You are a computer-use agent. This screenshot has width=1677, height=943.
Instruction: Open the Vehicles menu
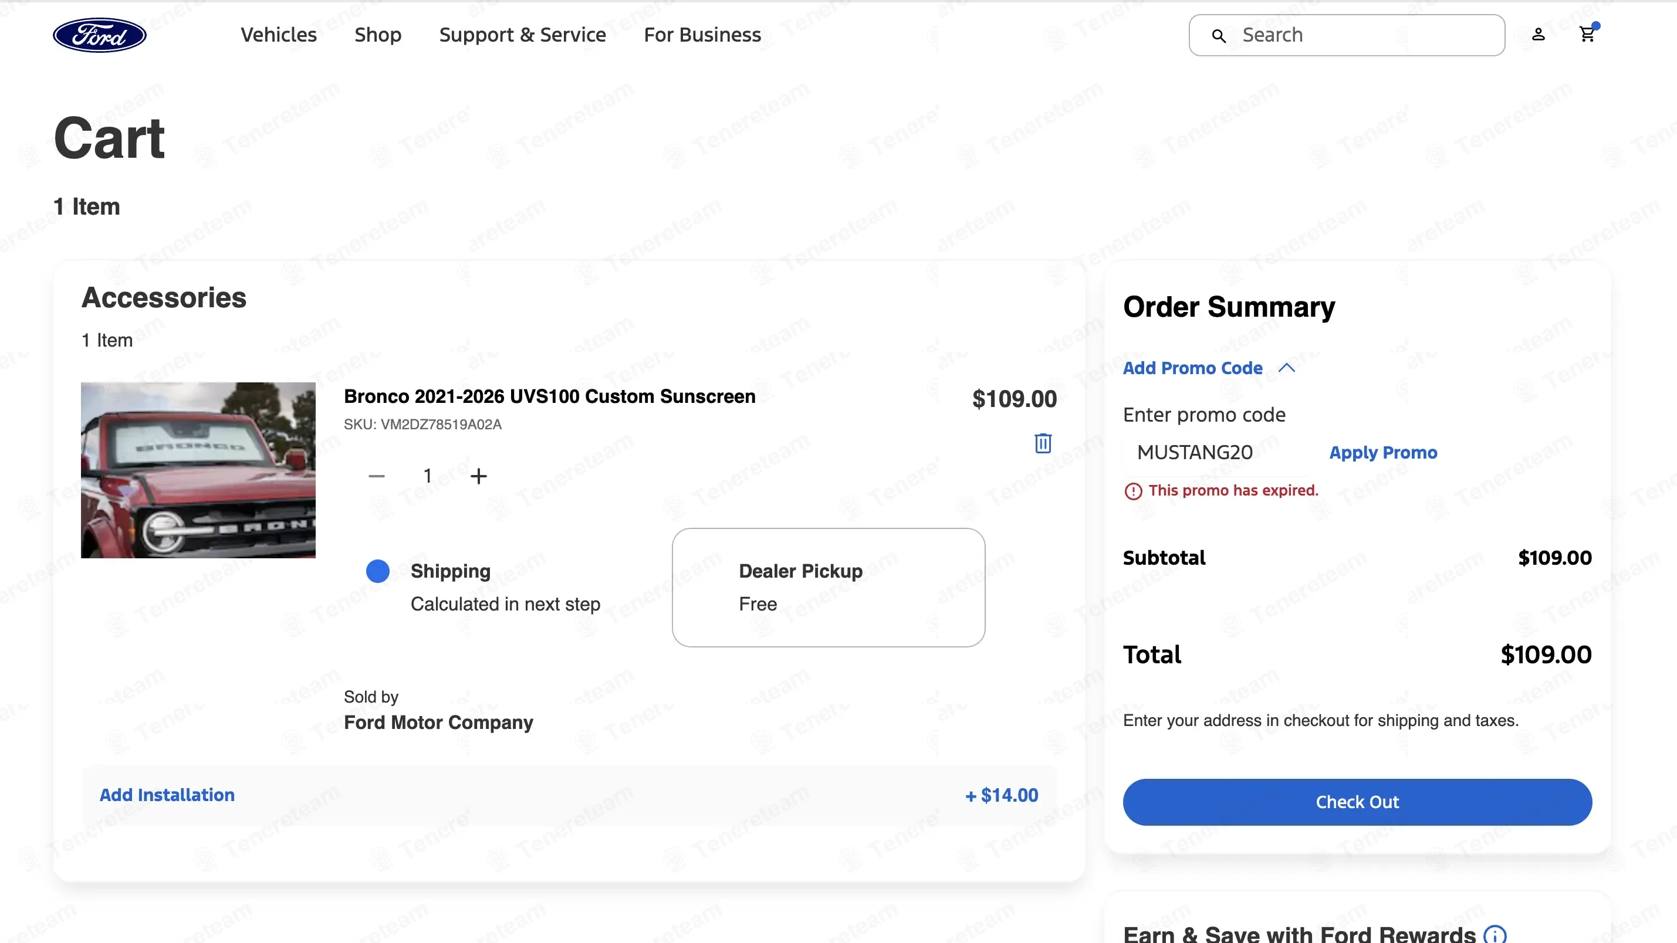click(279, 35)
